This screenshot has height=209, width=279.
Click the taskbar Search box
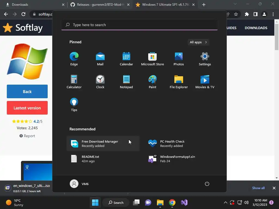click(116, 202)
